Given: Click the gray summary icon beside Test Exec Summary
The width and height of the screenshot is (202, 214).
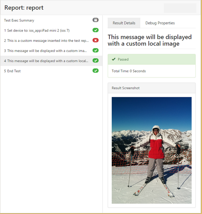Looking at the screenshot, I should point(95,20).
